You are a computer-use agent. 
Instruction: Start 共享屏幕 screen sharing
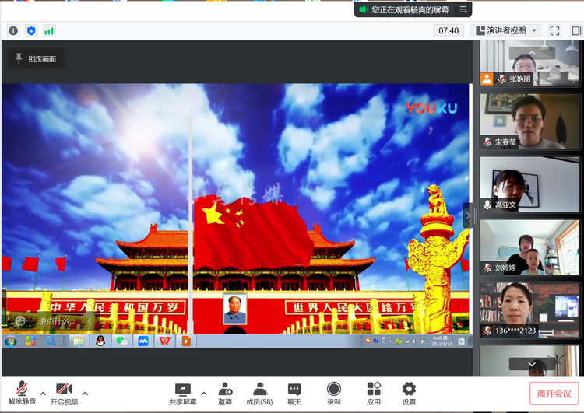[182, 394]
